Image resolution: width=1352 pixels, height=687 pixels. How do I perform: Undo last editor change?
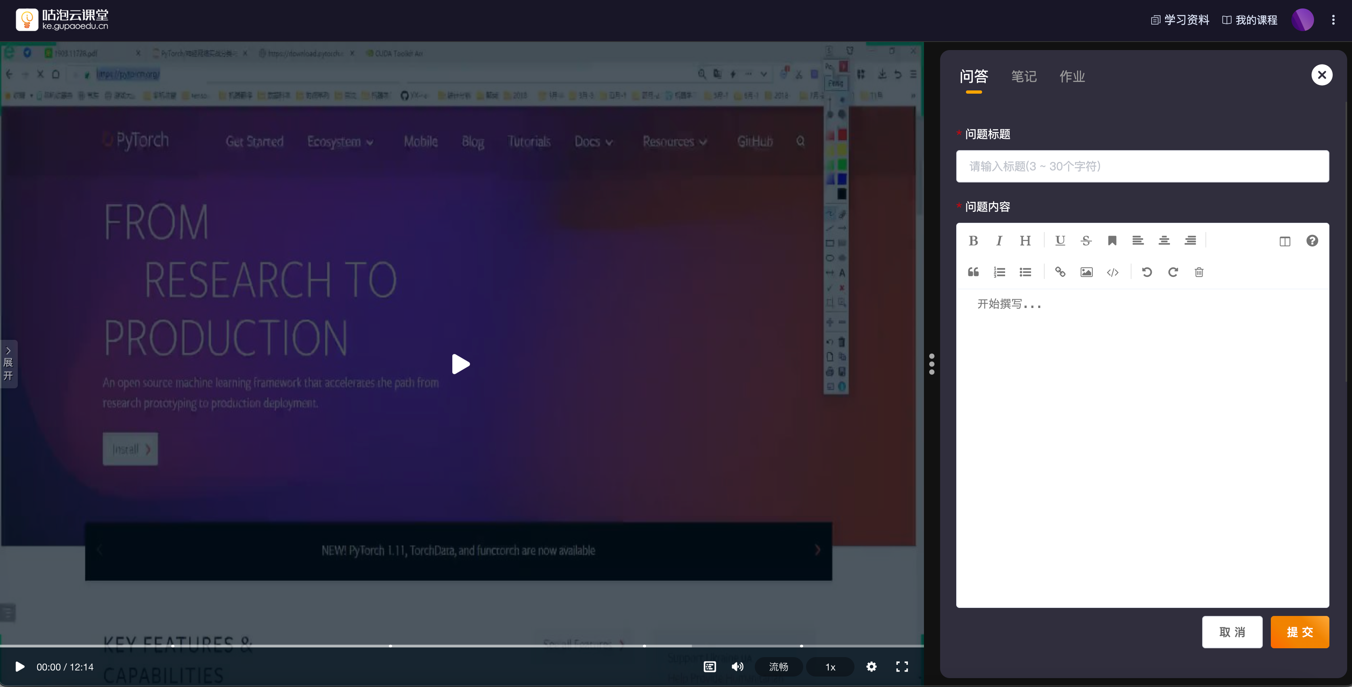point(1147,272)
